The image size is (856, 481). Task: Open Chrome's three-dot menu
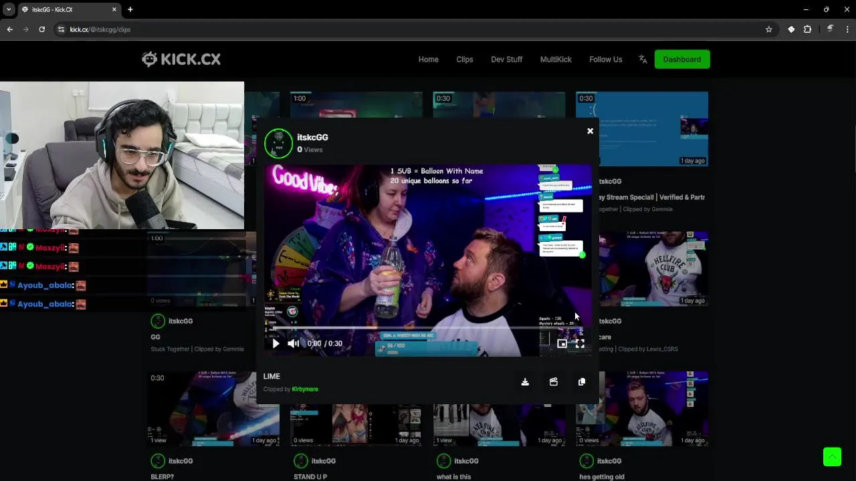click(847, 29)
